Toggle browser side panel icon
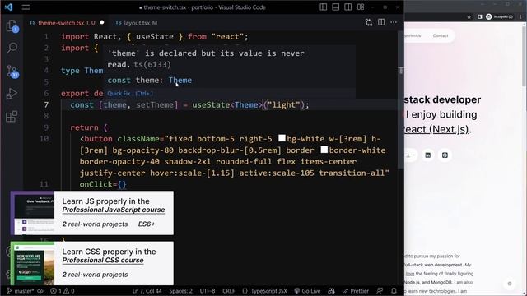This screenshot has height=296, width=527. pyautogui.click(x=479, y=16)
